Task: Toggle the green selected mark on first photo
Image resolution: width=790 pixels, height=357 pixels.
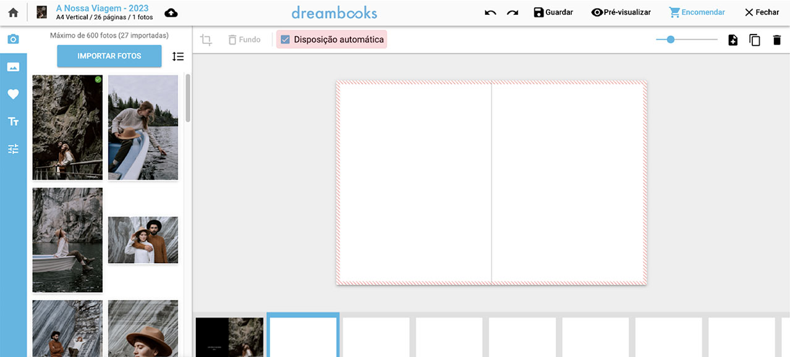Action: pyautogui.click(x=97, y=80)
